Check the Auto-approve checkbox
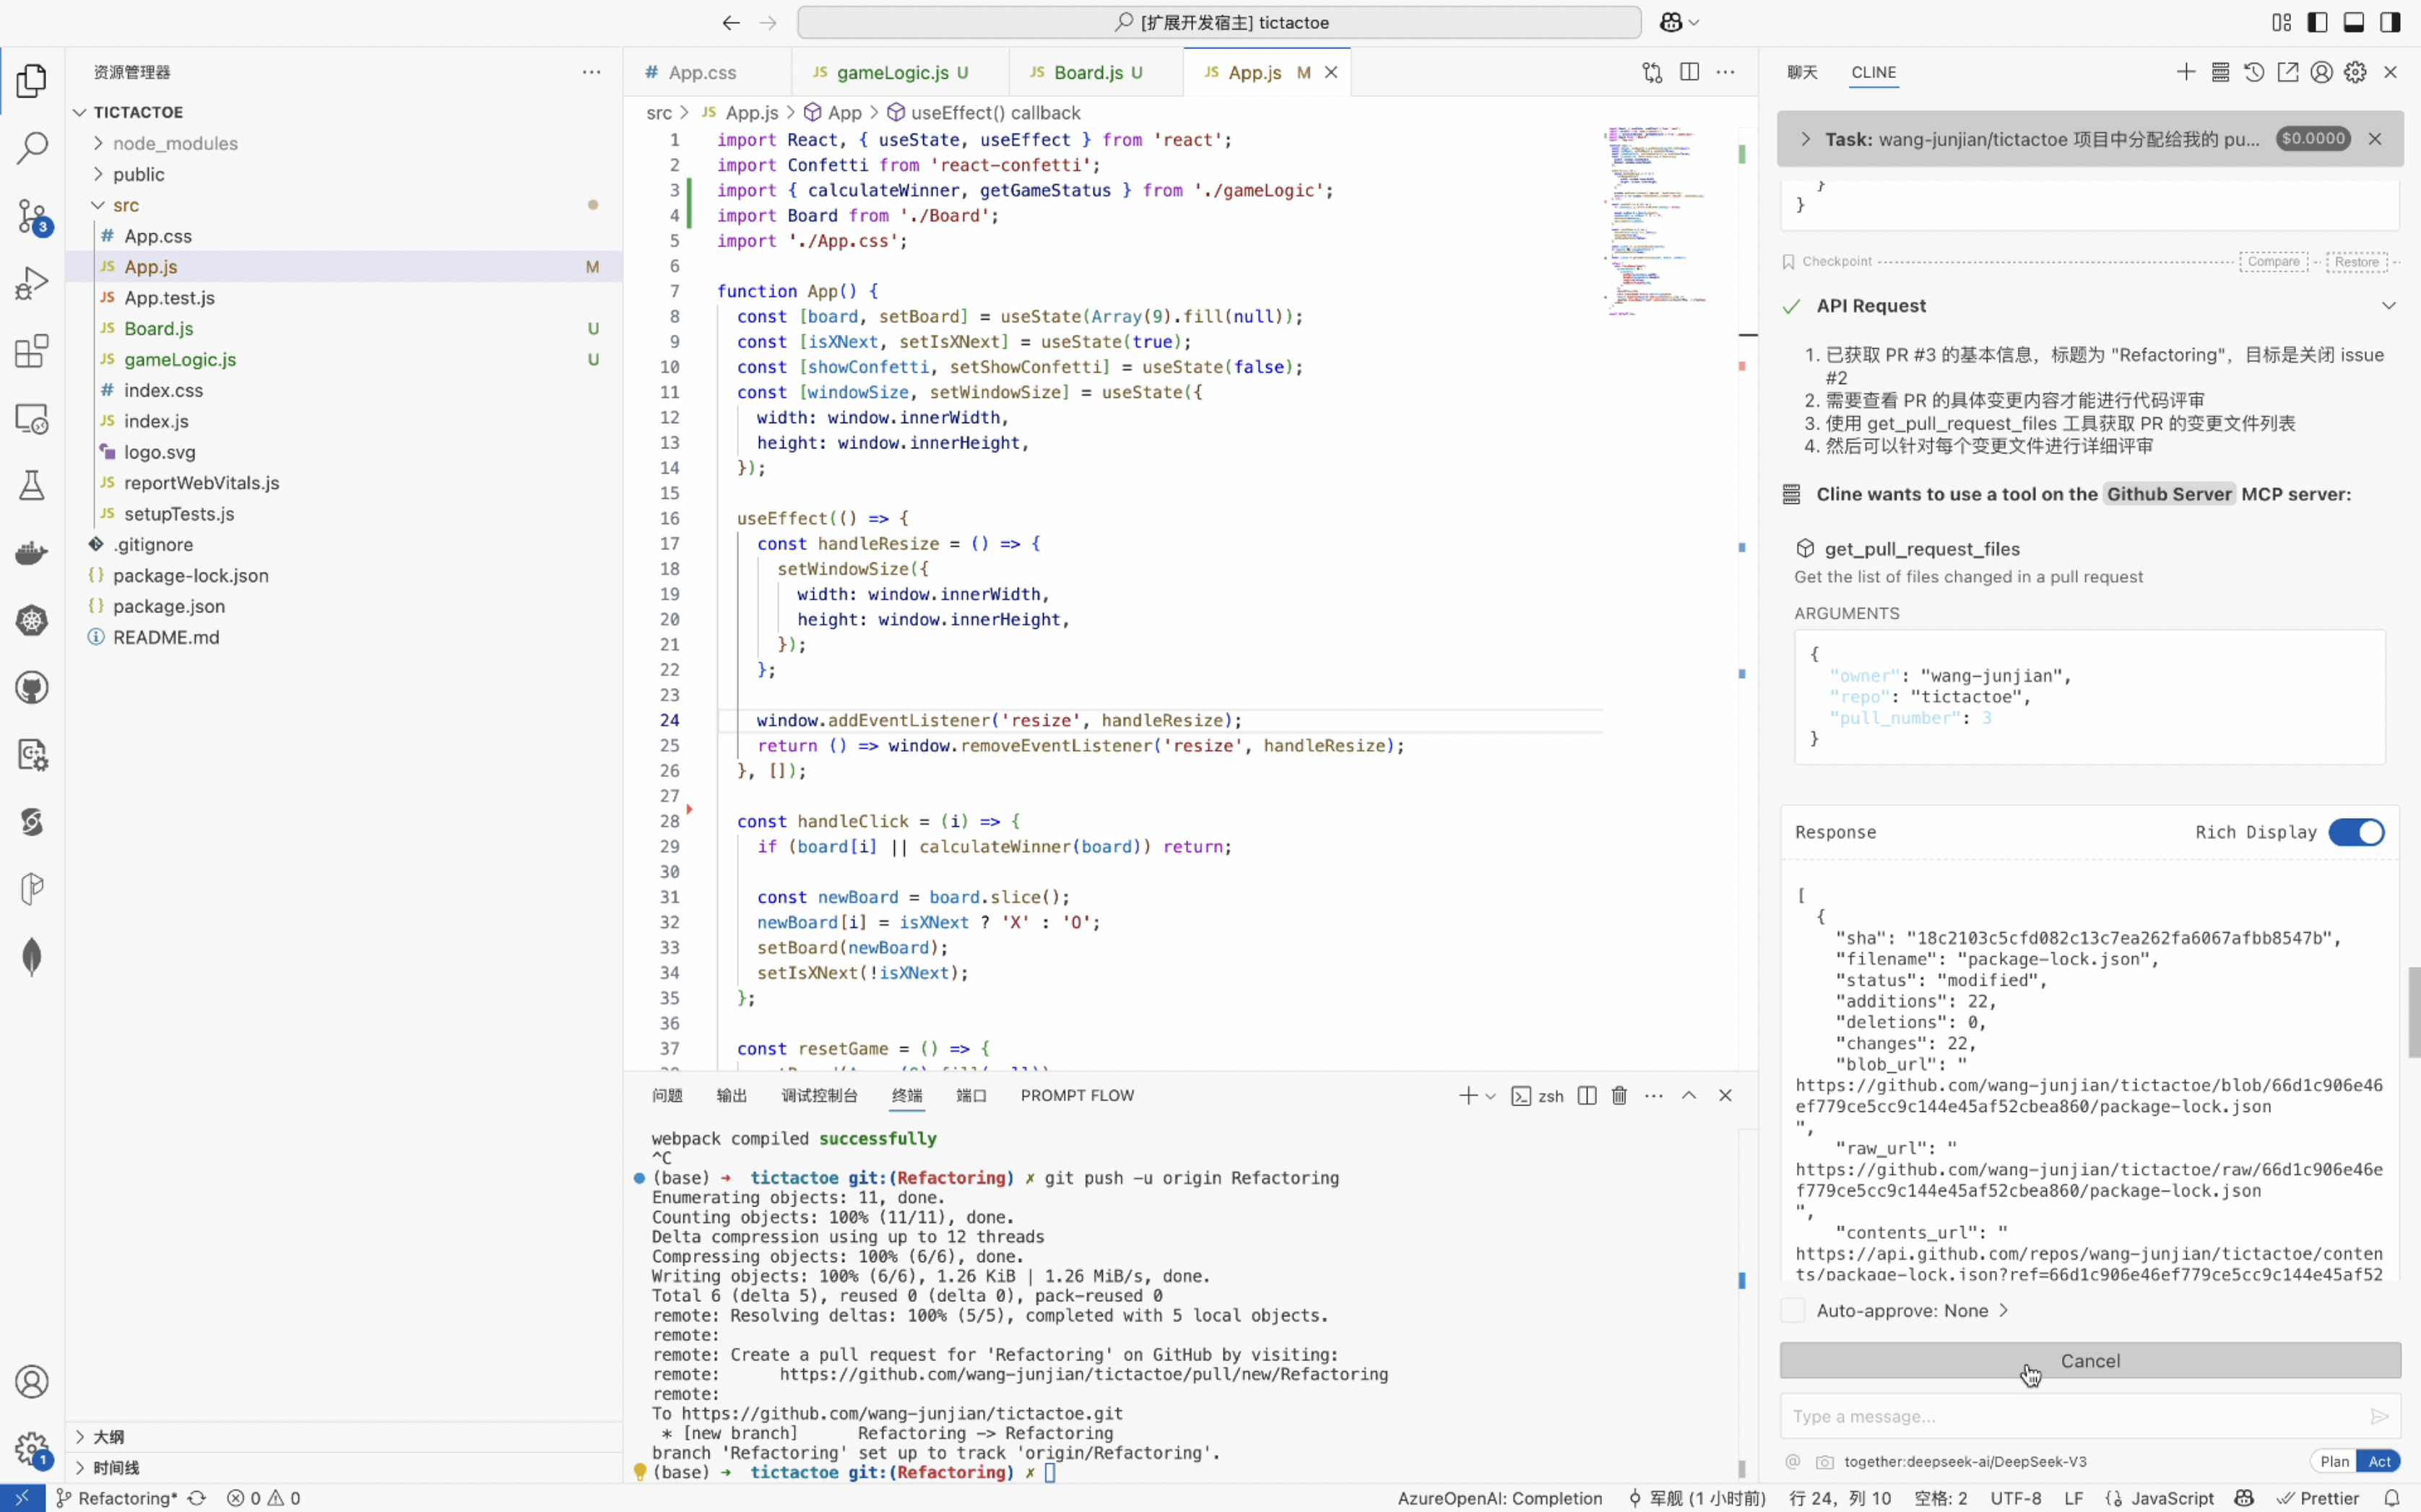The width and height of the screenshot is (2421, 1512). pyautogui.click(x=1793, y=1310)
